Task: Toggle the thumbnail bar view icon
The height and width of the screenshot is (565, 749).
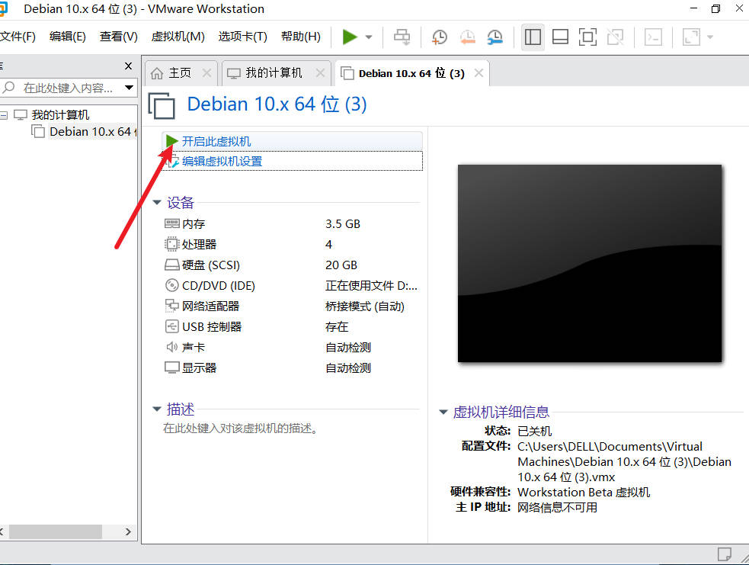Action: pyautogui.click(x=560, y=37)
